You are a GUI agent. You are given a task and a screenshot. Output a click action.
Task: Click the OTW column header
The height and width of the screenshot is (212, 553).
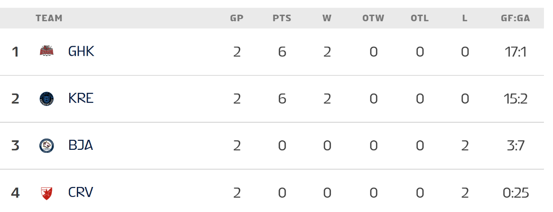click(x=373, y=18)
